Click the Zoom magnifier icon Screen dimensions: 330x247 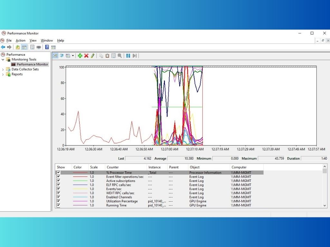tap(120, 56)
